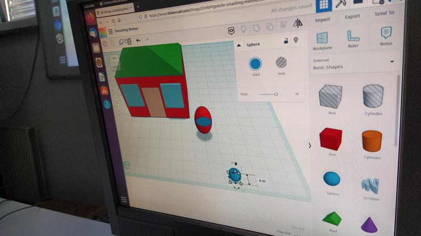Click the Mirror tool icon
This screenshot has height=236, width=421.
(298, 23)
